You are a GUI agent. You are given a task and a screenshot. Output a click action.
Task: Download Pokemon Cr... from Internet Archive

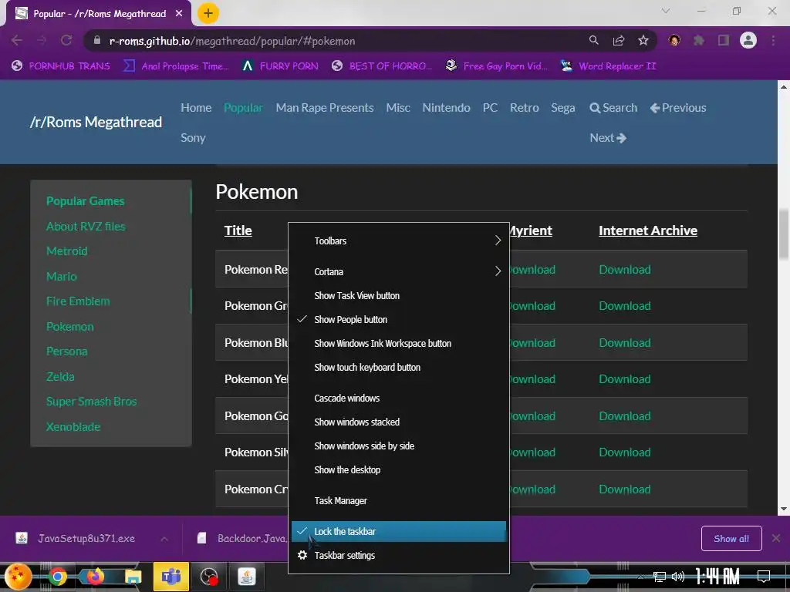(625, 489)
